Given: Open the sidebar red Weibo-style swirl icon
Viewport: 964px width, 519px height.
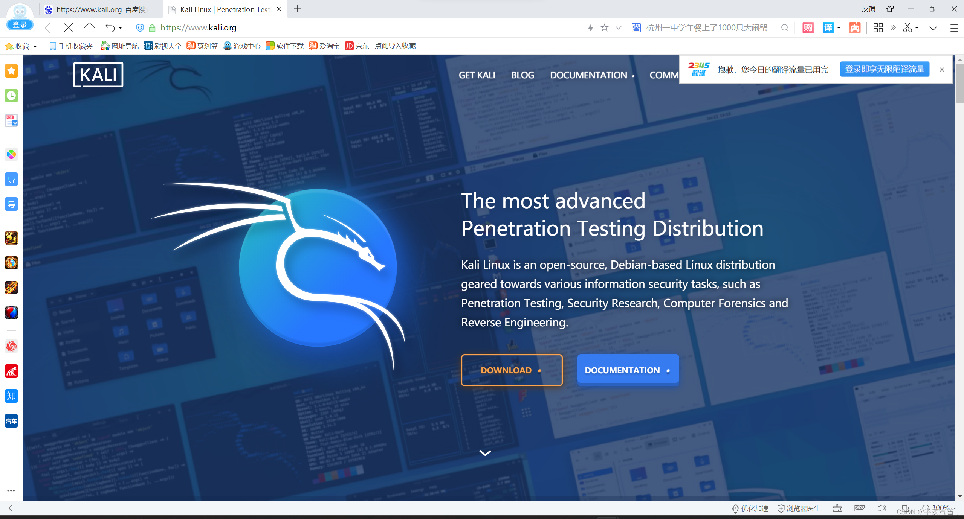Looking at the screenshot, I should pos(11,346).
